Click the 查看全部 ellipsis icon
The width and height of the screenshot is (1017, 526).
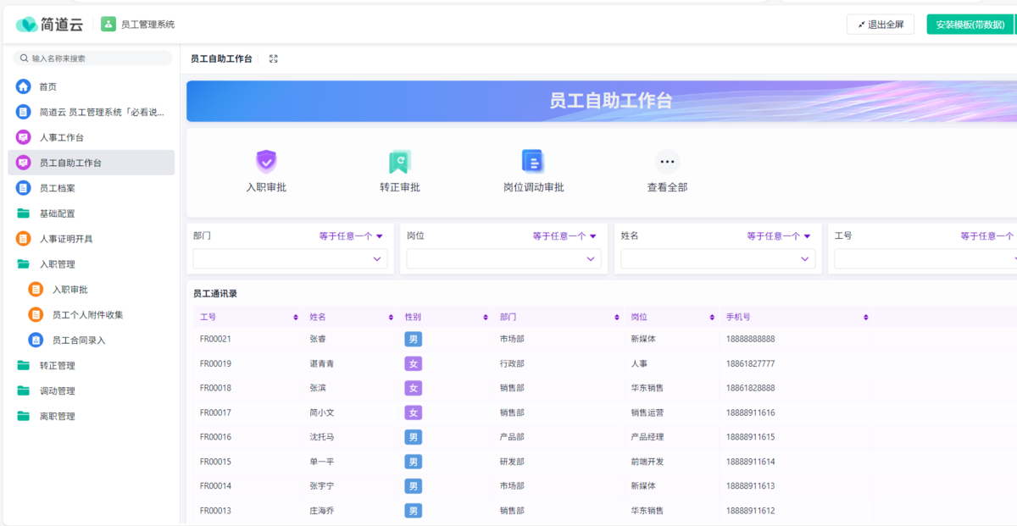[667, 161]
